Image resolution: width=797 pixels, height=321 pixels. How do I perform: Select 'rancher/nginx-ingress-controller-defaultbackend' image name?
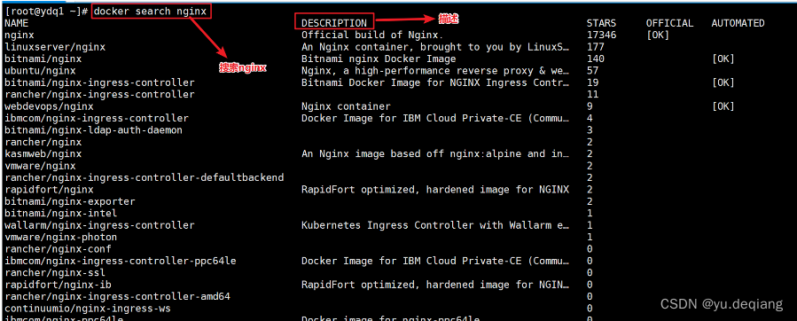tap(144, 177)
